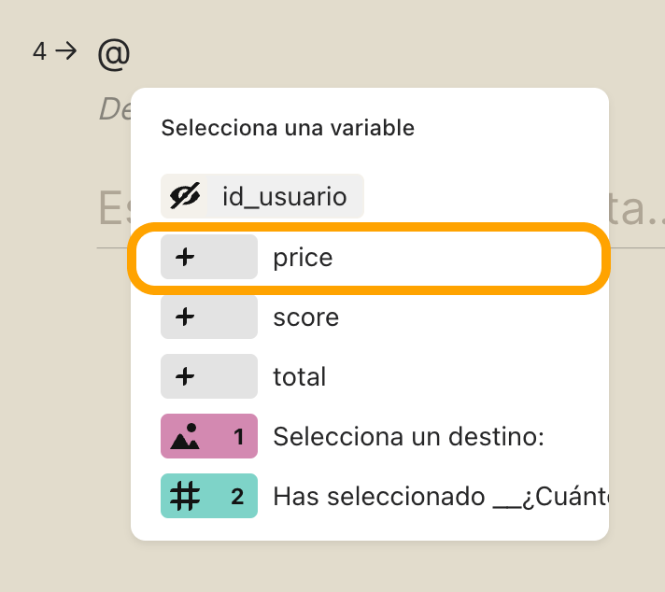Insert question 1 'Selecciona un destino:'

[369, 436]
